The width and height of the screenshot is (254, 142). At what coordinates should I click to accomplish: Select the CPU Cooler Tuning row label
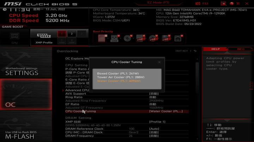80,111
